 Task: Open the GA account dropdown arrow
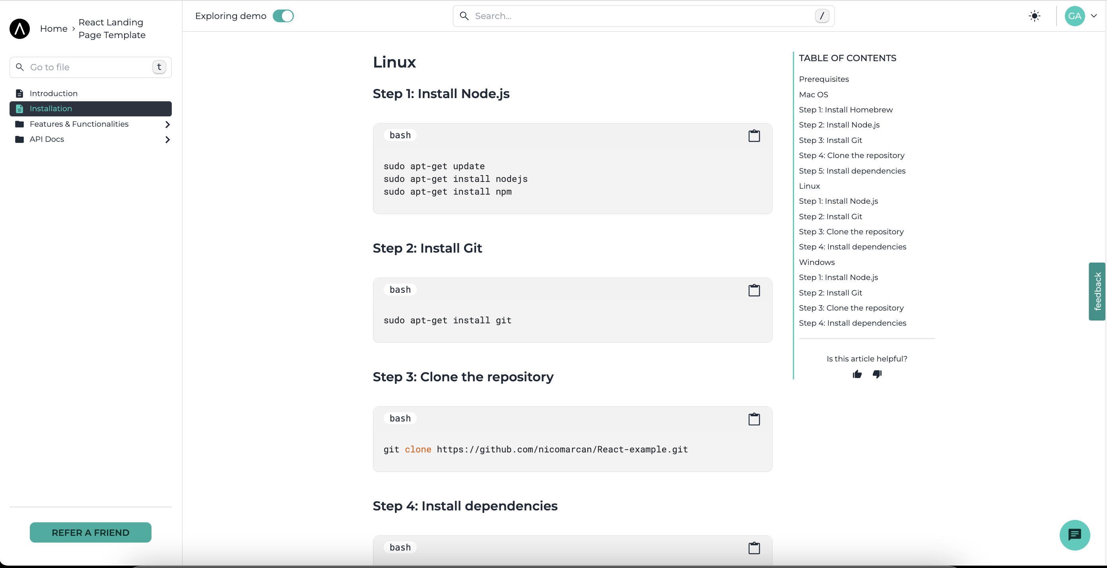[1093, 16]
